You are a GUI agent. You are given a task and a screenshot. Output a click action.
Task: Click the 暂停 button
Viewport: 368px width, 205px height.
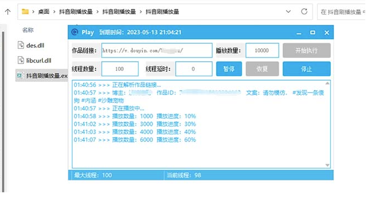point(229,69)
